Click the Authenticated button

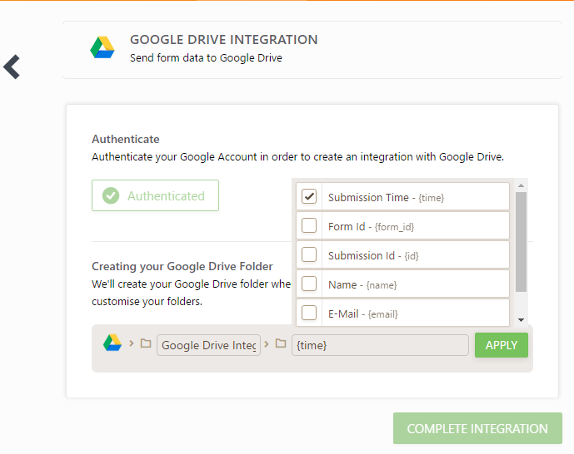tap(155, 196)
